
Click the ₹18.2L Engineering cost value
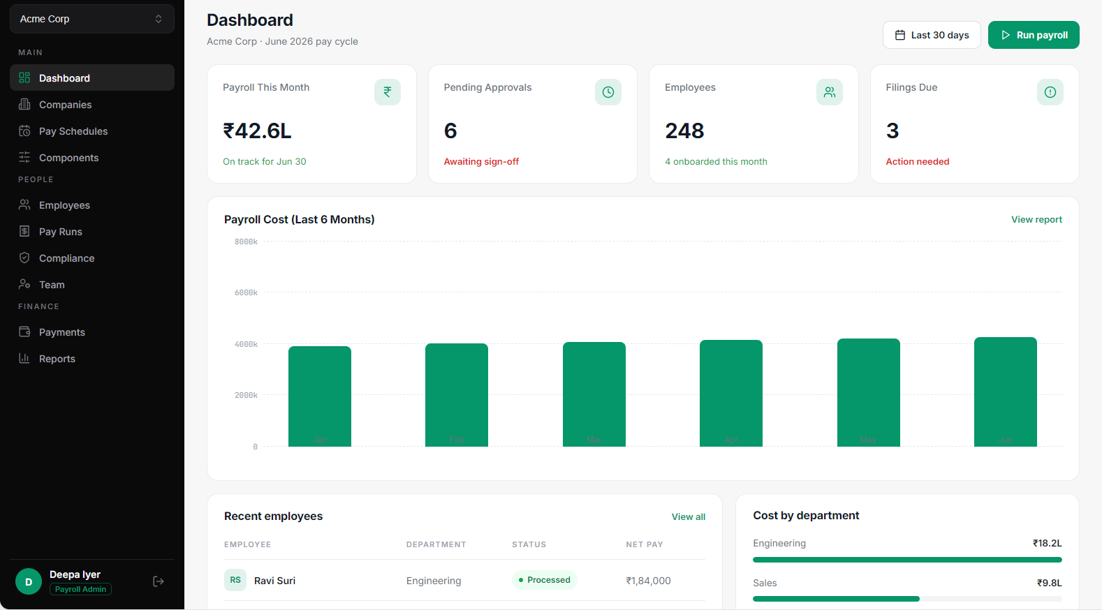1048,543
